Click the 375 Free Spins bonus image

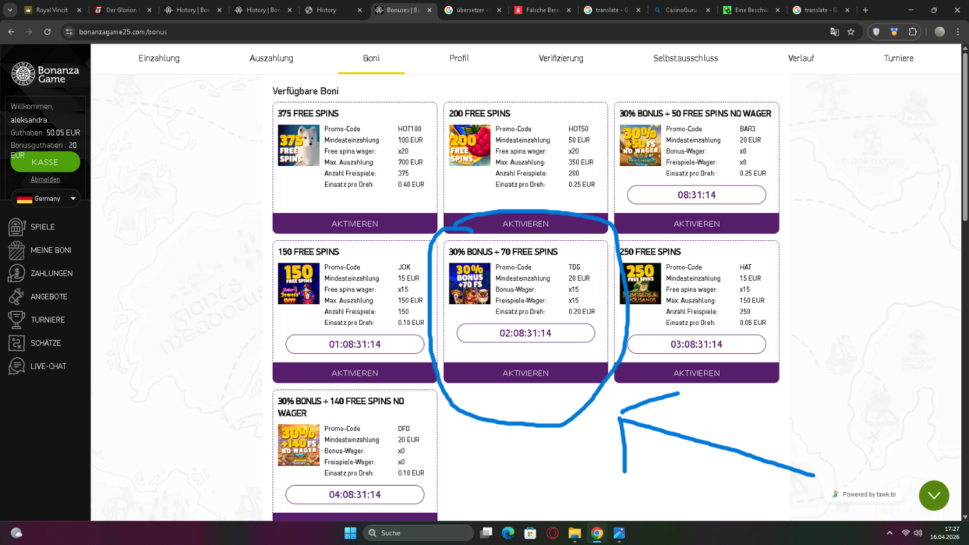(298, 145)
